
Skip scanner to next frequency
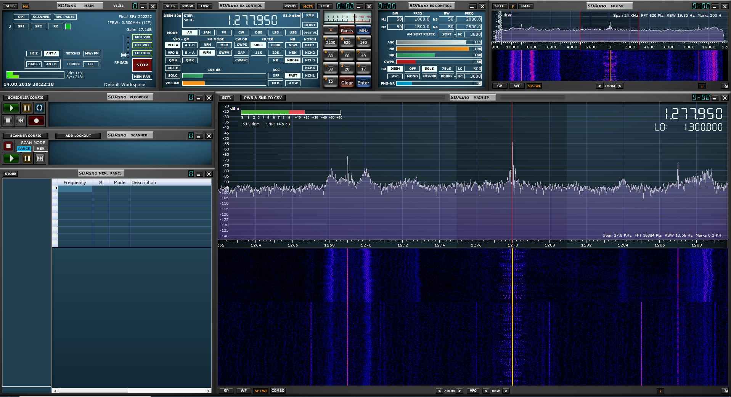point(40,158)
